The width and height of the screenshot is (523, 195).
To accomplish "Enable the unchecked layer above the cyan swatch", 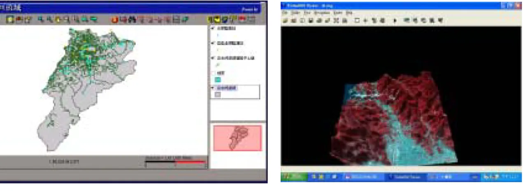I will pos(212,73).
